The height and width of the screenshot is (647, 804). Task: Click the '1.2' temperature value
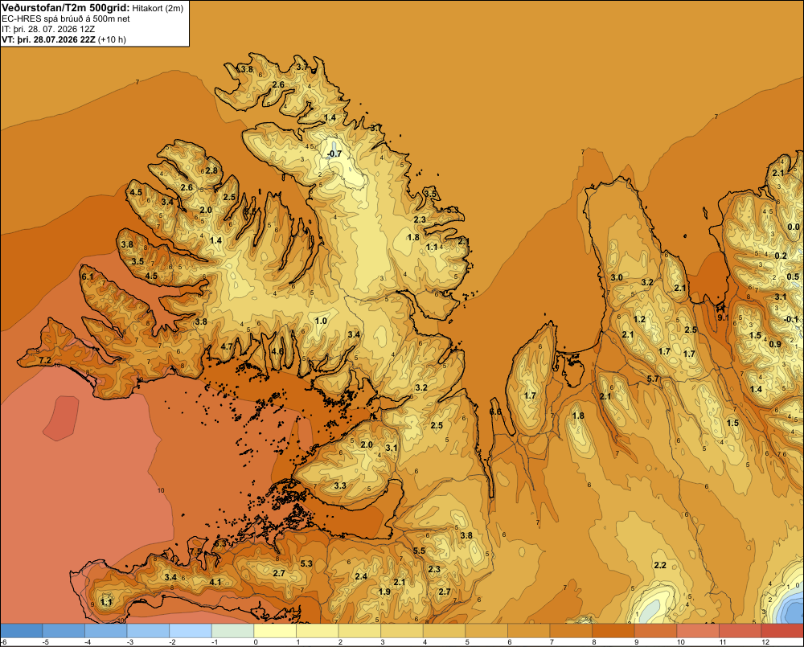[x=639, y=319]
